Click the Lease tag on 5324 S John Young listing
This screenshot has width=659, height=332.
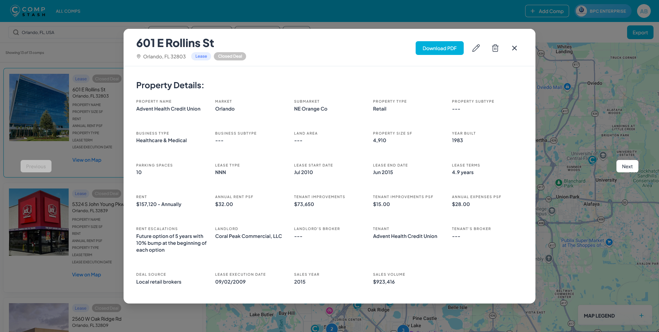[x=81, y=194]
